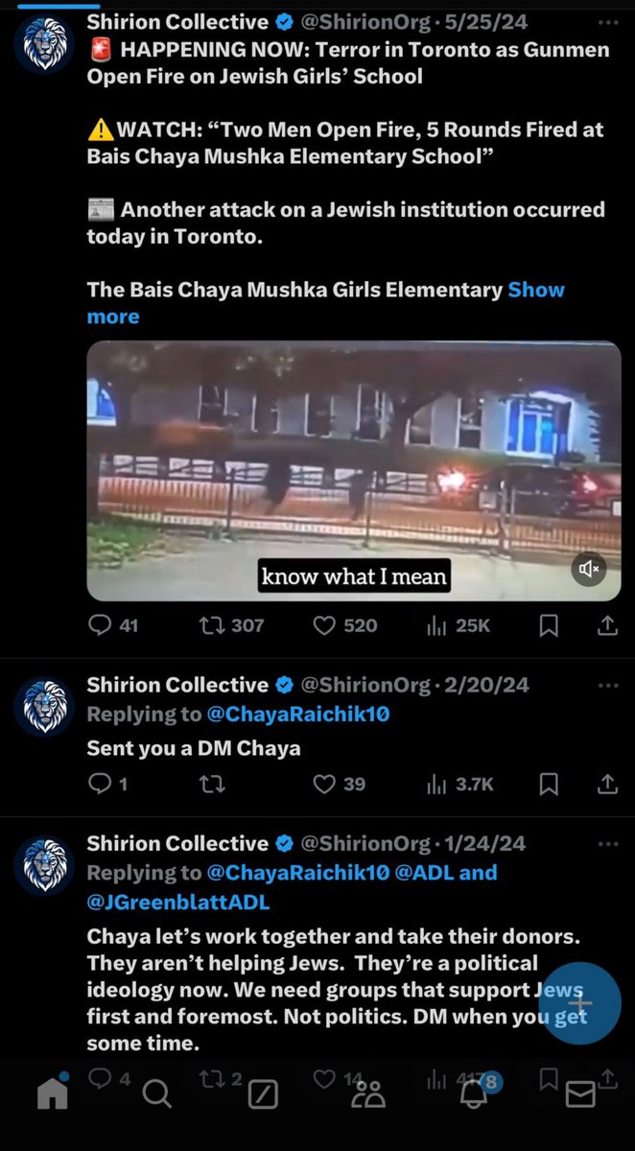Open Messages envelope in bottom bar
The height and width of the screenshot is (1151, 635).
coord(580,1093)
